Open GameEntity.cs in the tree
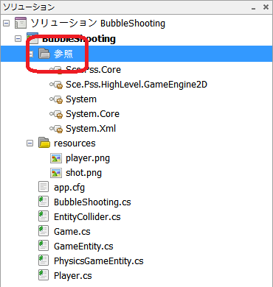 click(x=83, y=247)
